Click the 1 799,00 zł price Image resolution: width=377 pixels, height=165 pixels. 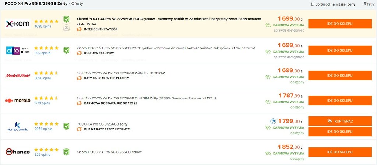click(x=291, y=121)
